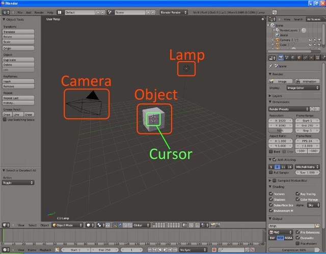Toggle the File Extensions checkbox

[297, 232]
